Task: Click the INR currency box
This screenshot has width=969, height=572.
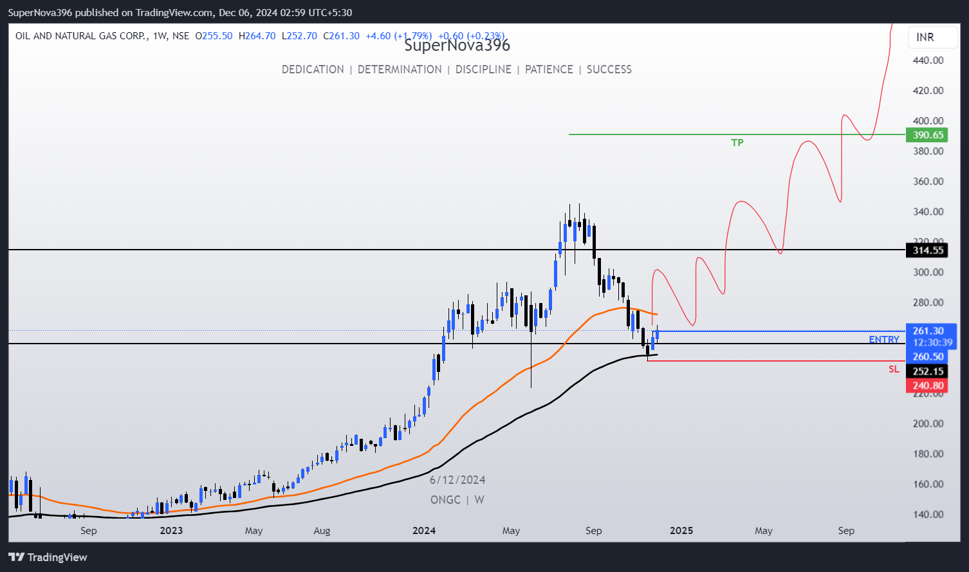Action: [x=932, y=37]
